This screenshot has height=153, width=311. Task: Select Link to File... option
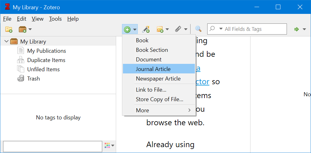pyautogui.click(x=159, y=90)
